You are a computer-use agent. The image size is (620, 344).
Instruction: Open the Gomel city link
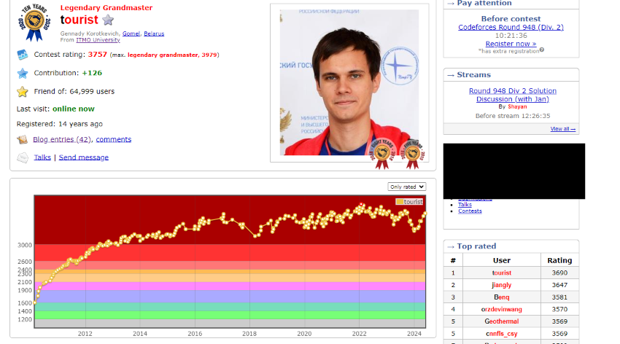coord(131,34)
